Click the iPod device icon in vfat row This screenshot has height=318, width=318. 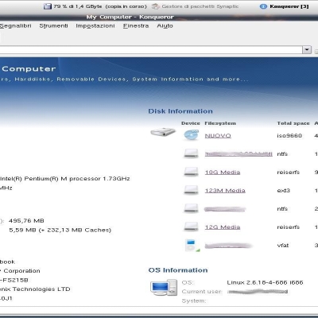click(x=192, y=246)
